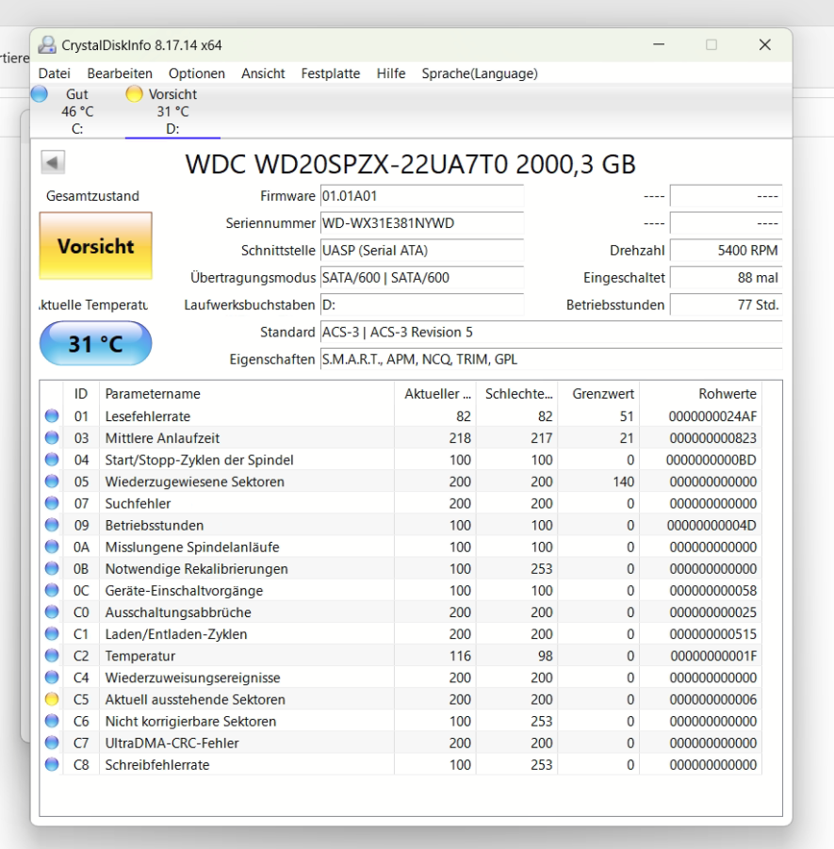Open the Datei menu

(54, 73)
